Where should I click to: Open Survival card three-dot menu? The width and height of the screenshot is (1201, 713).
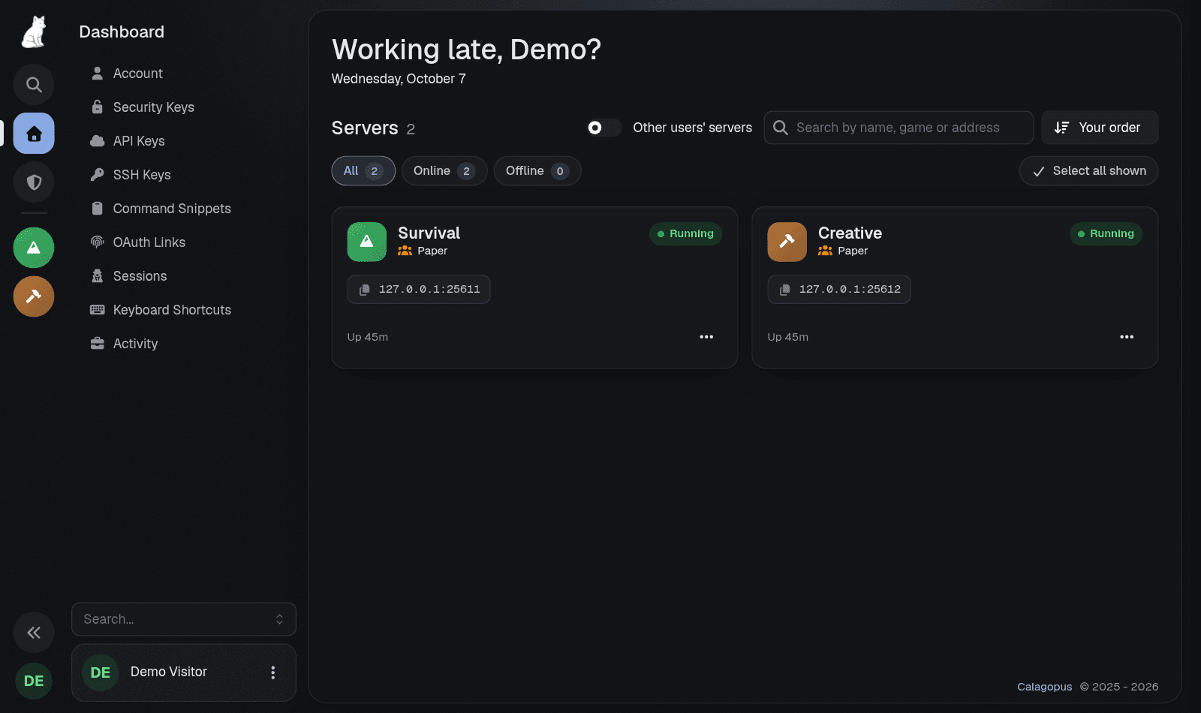pos(706,337)
